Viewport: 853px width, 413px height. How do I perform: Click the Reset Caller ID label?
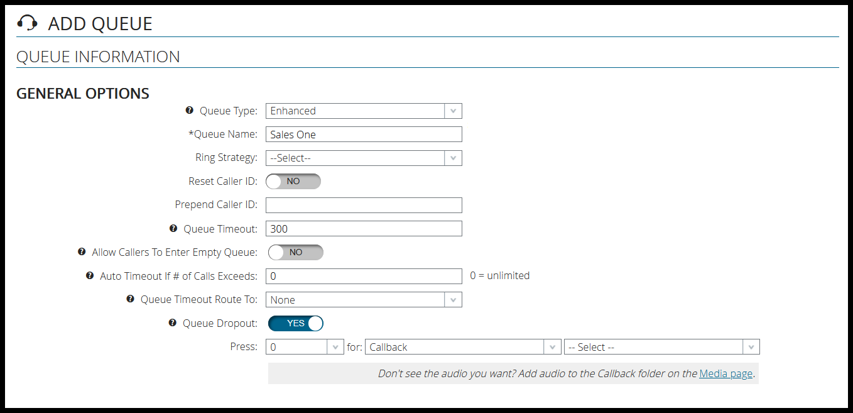click(x=223, y=181)
